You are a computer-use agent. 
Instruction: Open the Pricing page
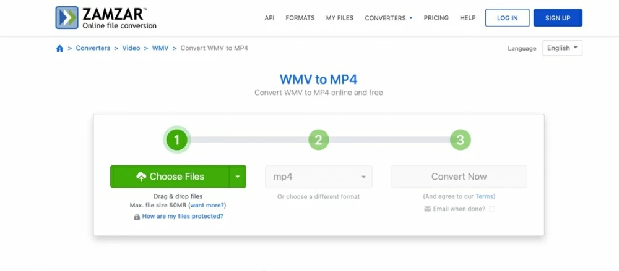click(436, 18)
